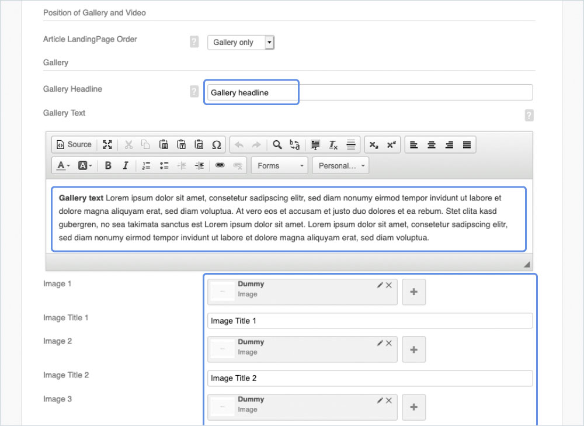584x426 pixels.
Task: Justify the text
Action: coord(467,144)
